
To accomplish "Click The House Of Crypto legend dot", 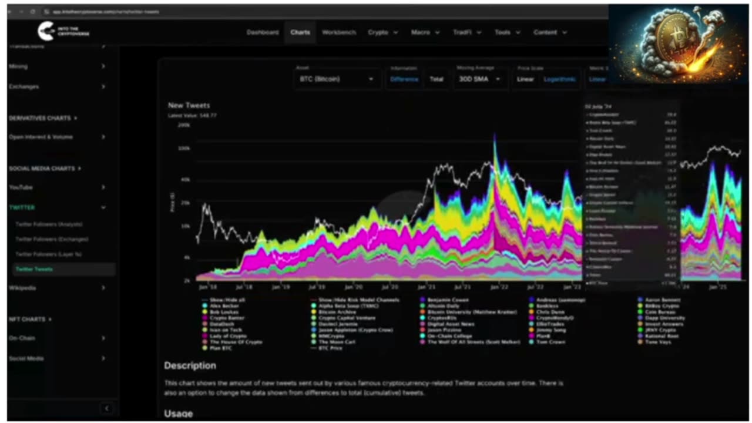I will [x=204, y=342].
